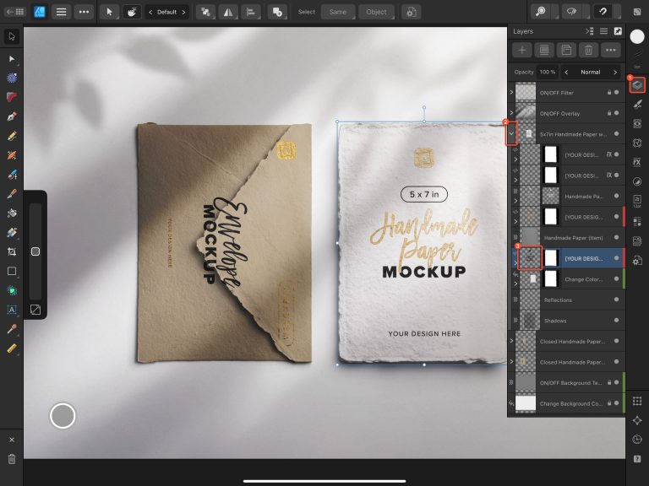Open the arrange order options
The width and height of the screenshot is (649, 486).
(205, 12)
